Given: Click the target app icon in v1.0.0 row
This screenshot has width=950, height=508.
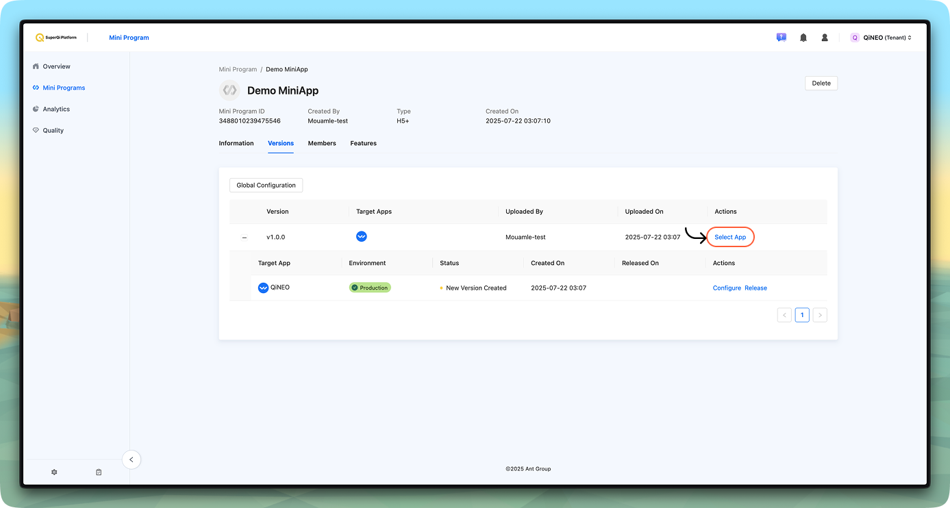Looking at the screenshot, I should (x=362, y=237).
